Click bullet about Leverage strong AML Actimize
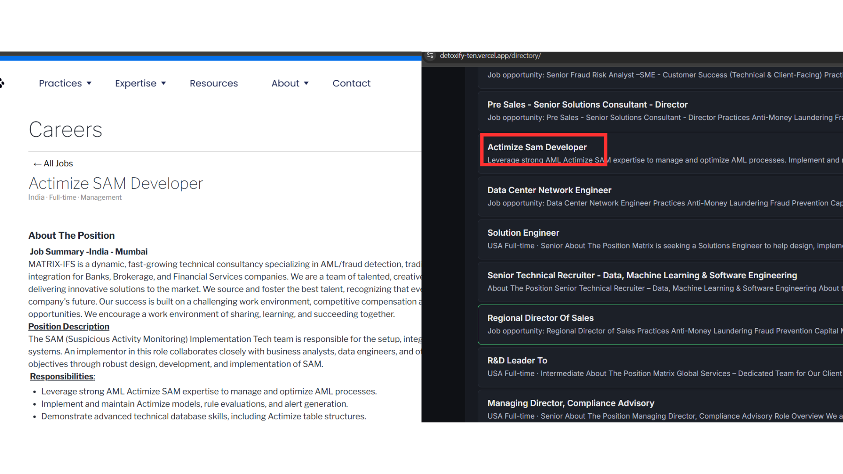This screenshot has height=474, width=843. click(209, 391)
